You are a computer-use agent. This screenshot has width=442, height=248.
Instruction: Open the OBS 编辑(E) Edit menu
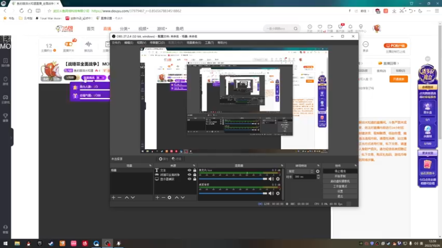[x=129, y=43]
